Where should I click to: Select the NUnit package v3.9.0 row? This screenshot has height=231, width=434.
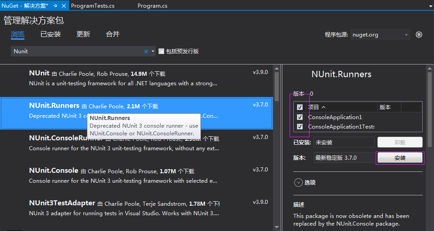[137, 81]
